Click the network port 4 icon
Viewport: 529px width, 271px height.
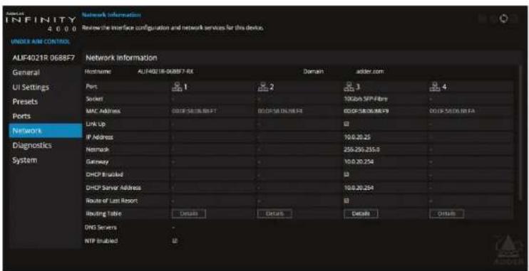click(434, 87)
